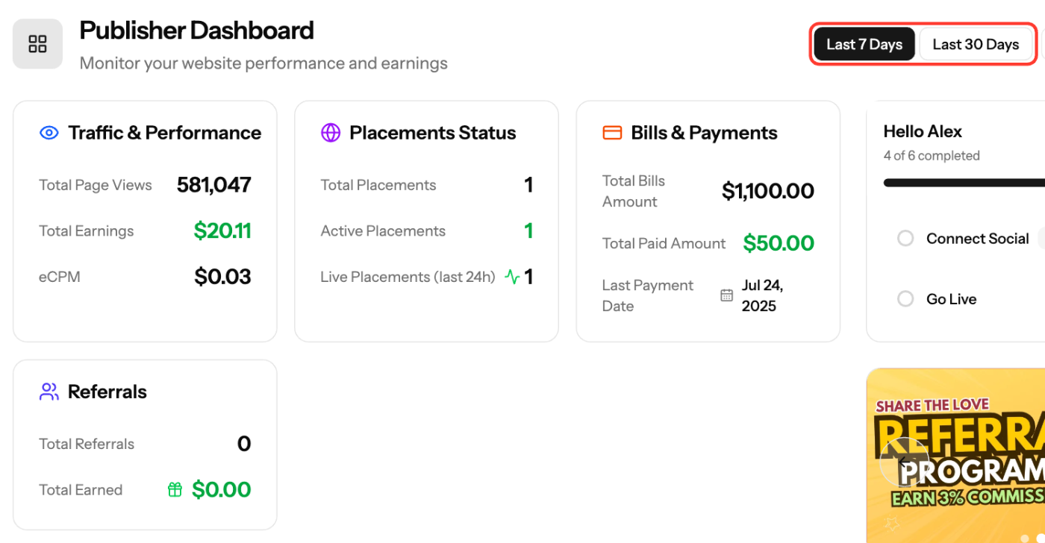This screenshot has height=543, width=1045.
Task: Click the Go Live task label
Action: 952,299
